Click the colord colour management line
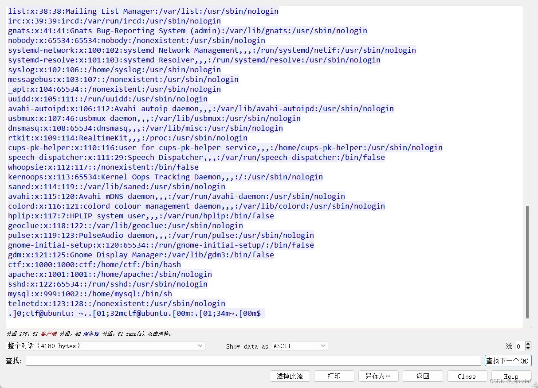538x388 pixels. tap(196, 206)
